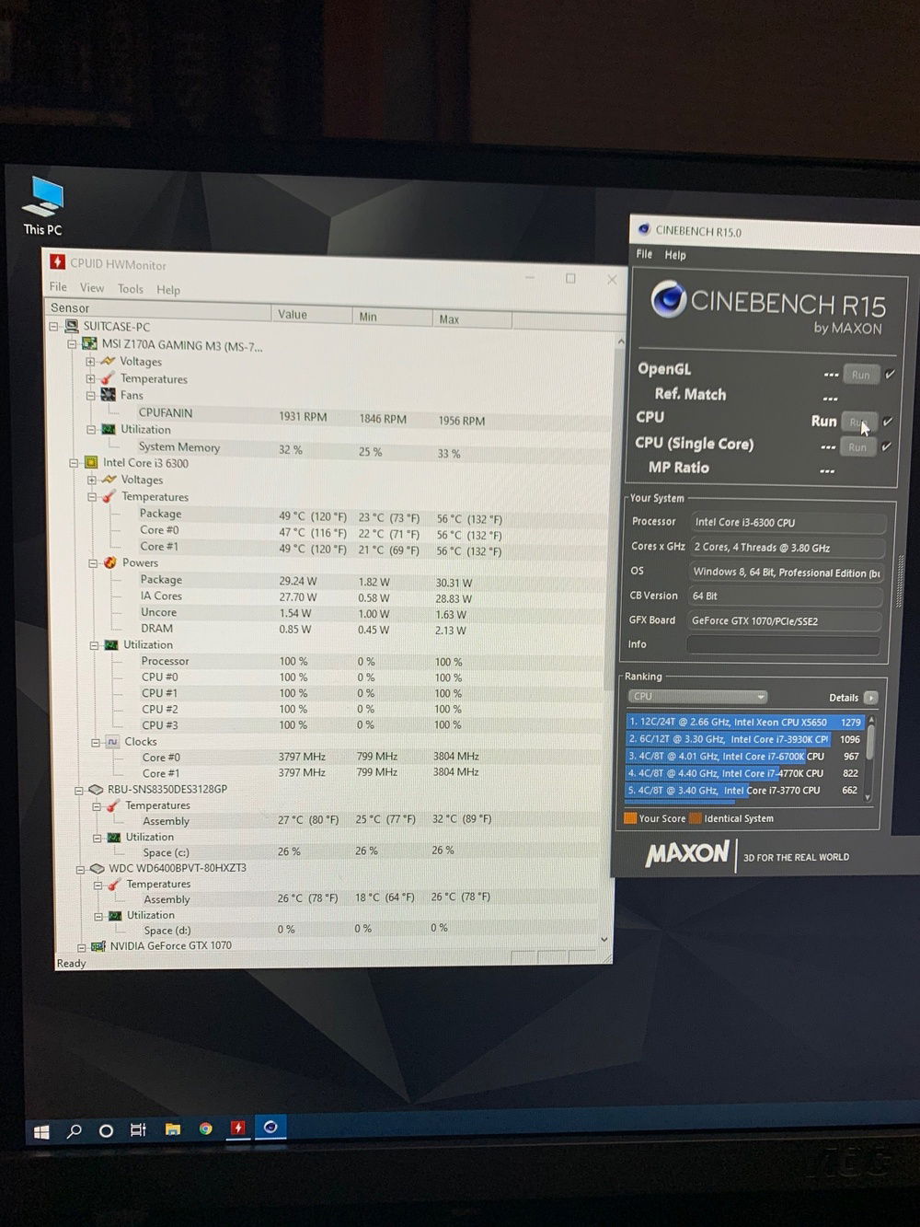Expand the NVIDIA GeForce GTX 1070 node

(x=81, y=945)
